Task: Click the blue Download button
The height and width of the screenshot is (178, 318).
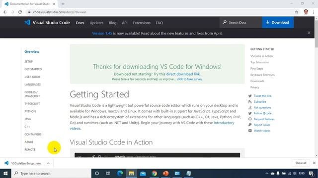Action: pyautogui.click(x=278, y=22)
